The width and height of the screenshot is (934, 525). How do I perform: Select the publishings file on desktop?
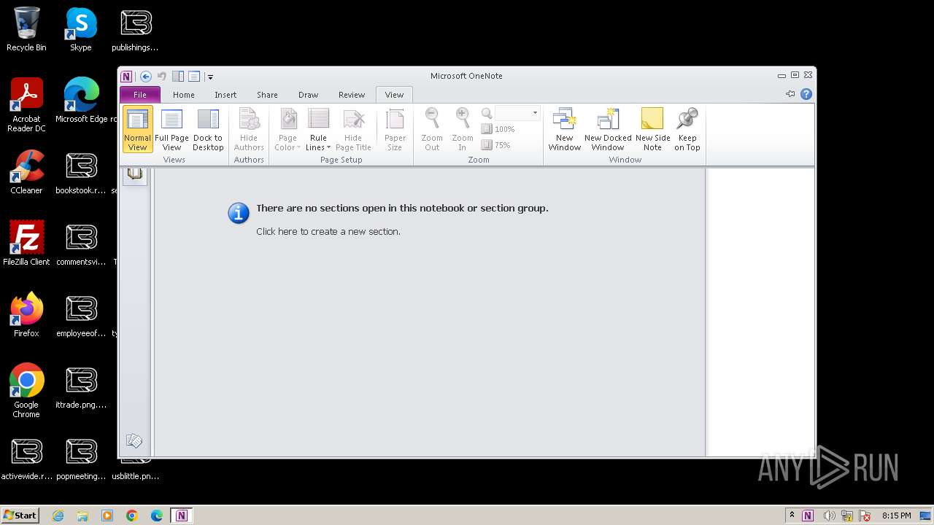[135, 30]
